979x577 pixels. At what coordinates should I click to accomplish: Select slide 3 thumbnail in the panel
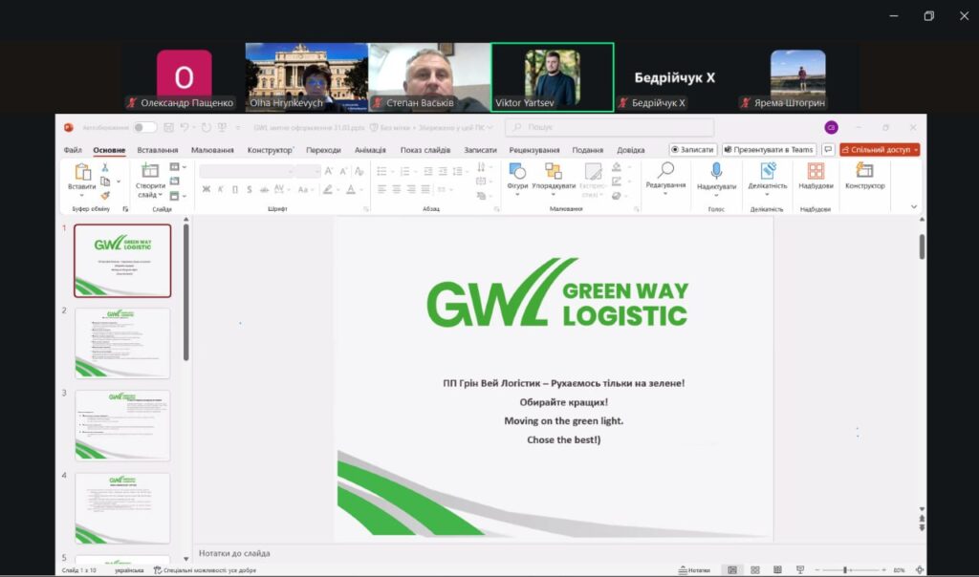[x=122, y=425]
